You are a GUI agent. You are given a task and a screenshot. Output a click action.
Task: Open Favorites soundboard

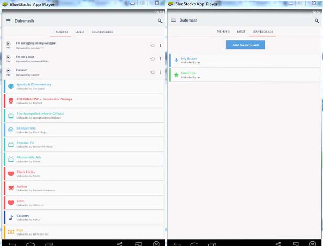[x=244, y=75]
